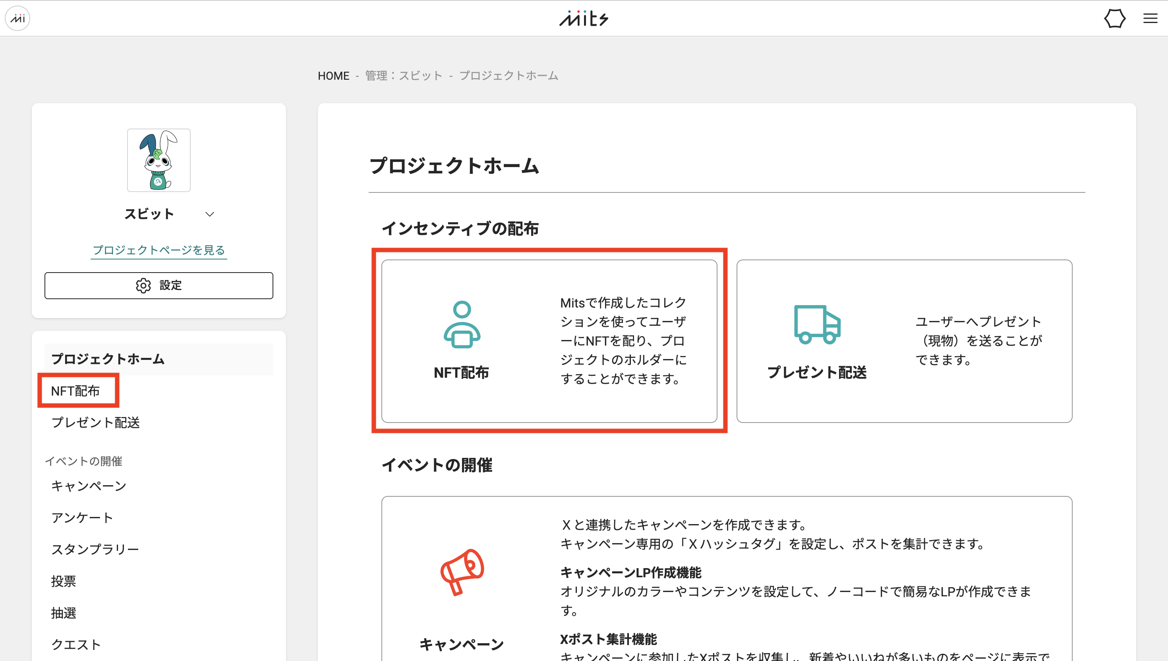Expand the スビット project switcher chevron
The image size is (1168, 661).
pos(209,214)
